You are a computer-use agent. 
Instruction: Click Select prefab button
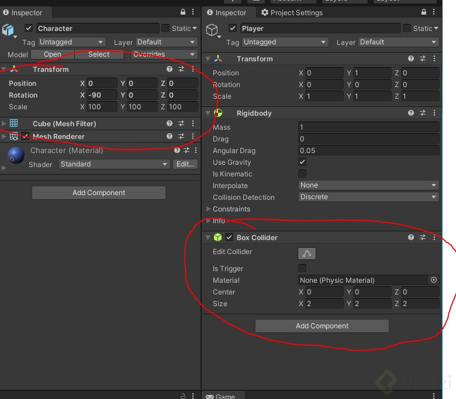tap(99, 54)
